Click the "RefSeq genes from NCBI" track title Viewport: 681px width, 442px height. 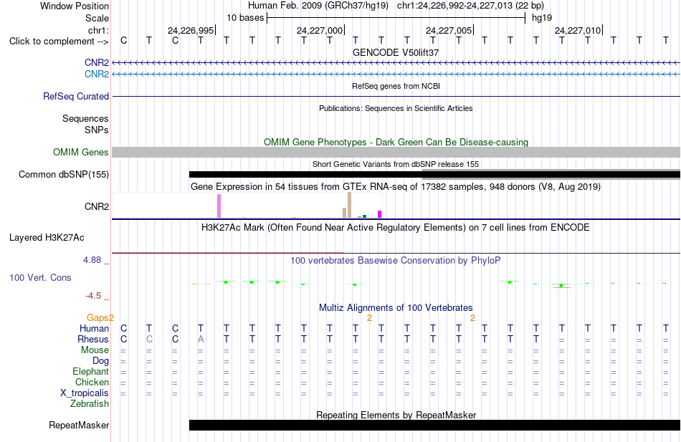(396, 86)
